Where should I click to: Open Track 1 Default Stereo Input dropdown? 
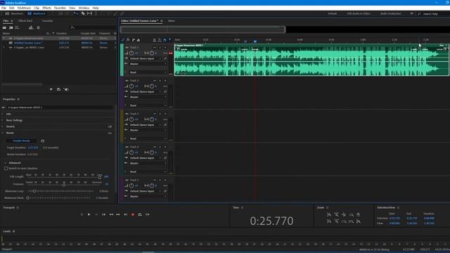[x=146, y=58]
